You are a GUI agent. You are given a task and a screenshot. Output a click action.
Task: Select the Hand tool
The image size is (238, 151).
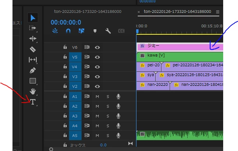pos(33,91)
